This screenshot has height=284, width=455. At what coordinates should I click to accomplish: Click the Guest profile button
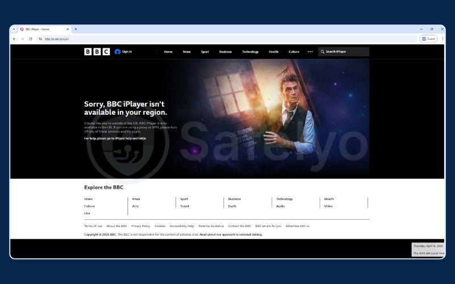[428, 39]
